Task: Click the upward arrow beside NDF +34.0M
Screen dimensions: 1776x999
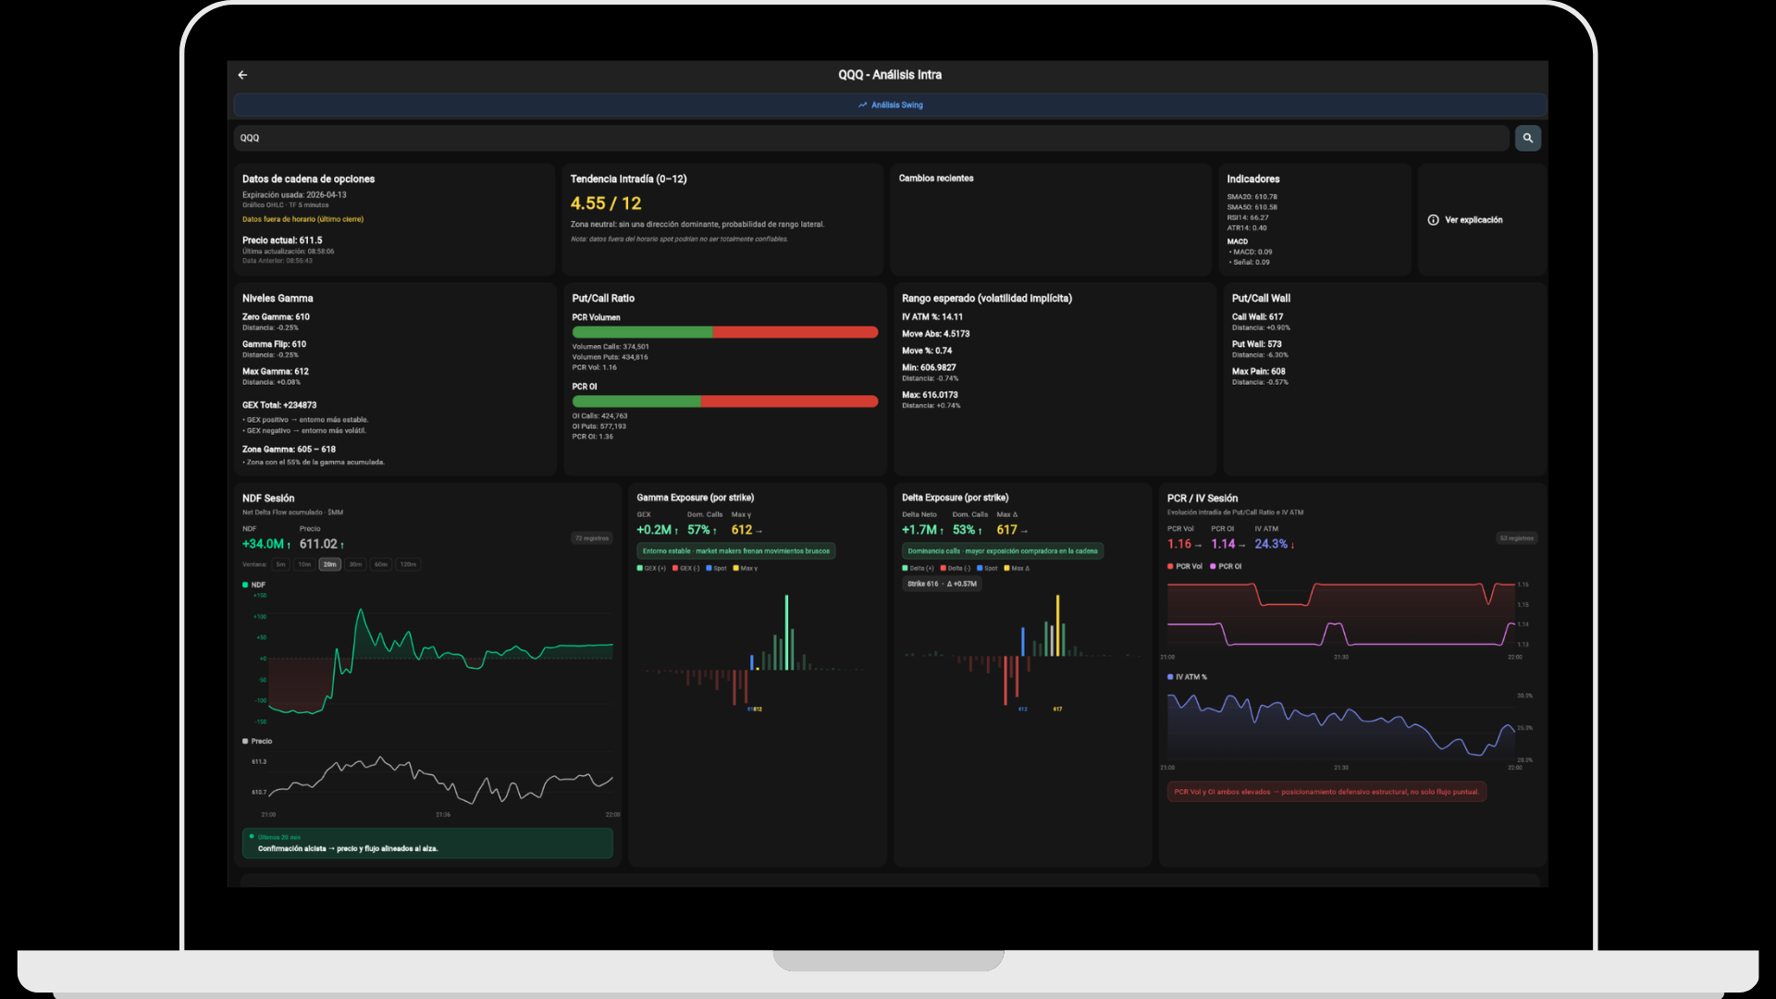Action: pyautogui.click(x=289, y=544)
